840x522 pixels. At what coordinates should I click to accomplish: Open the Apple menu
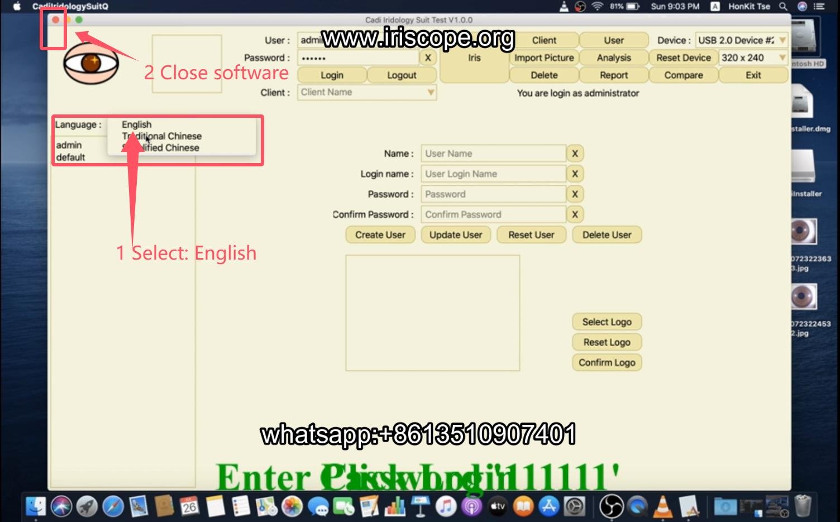tap(17, 7)
